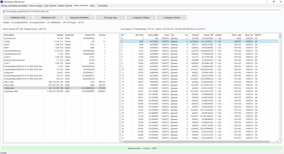The width and height of the screenshot is (284, 154).
Task: Click the 'Блоков' column header in file list
Action: (x=101, y=35)
